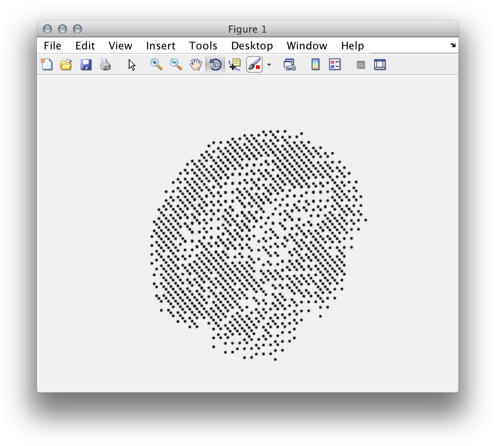
Task: Click the dock figure arrow in menu bar
Action: tap(452, 45)
